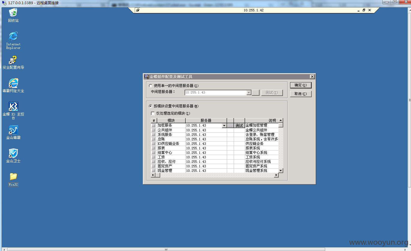Open the 中间层服务器 combo box arrow
Viewport: 411px width, 251px height.
[249, 93]
